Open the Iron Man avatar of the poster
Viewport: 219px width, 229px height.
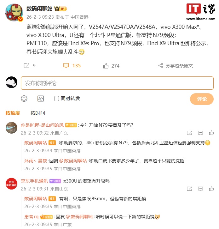pyautogui.click(x=14, y=13)
